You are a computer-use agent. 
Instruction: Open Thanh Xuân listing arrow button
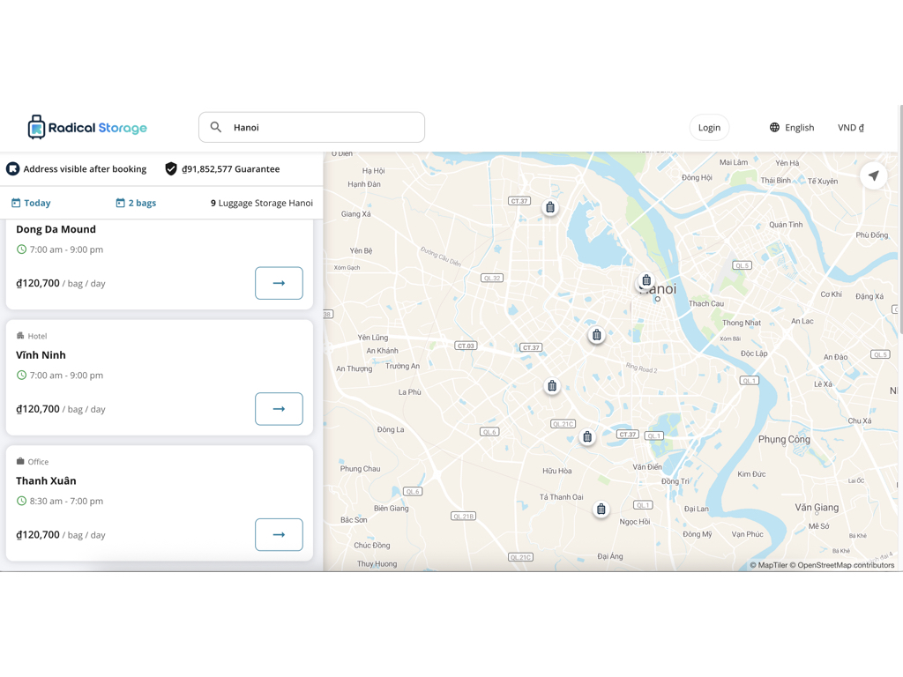pos(279,534)
